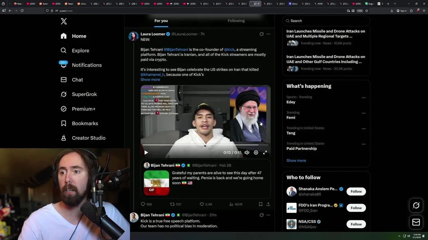Open more options for Edey trend
The image size is (428, 240).
pos(363,98)
